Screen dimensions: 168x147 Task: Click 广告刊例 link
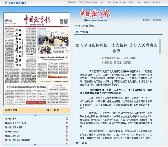coord(157,20)
